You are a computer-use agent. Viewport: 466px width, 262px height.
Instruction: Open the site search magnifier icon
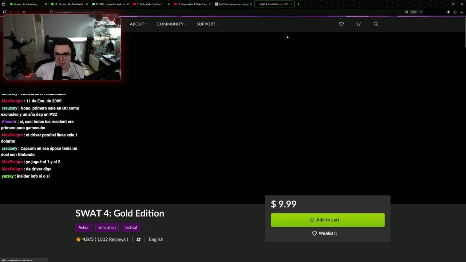[x=376, y=24]
